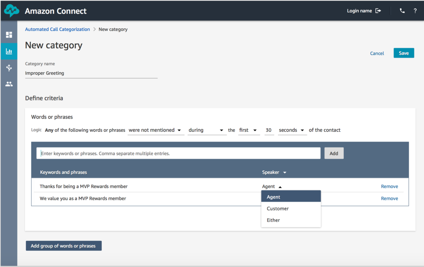
Task: Expand the 'were not mentioned' dropdown
Action: click(156, 130)
